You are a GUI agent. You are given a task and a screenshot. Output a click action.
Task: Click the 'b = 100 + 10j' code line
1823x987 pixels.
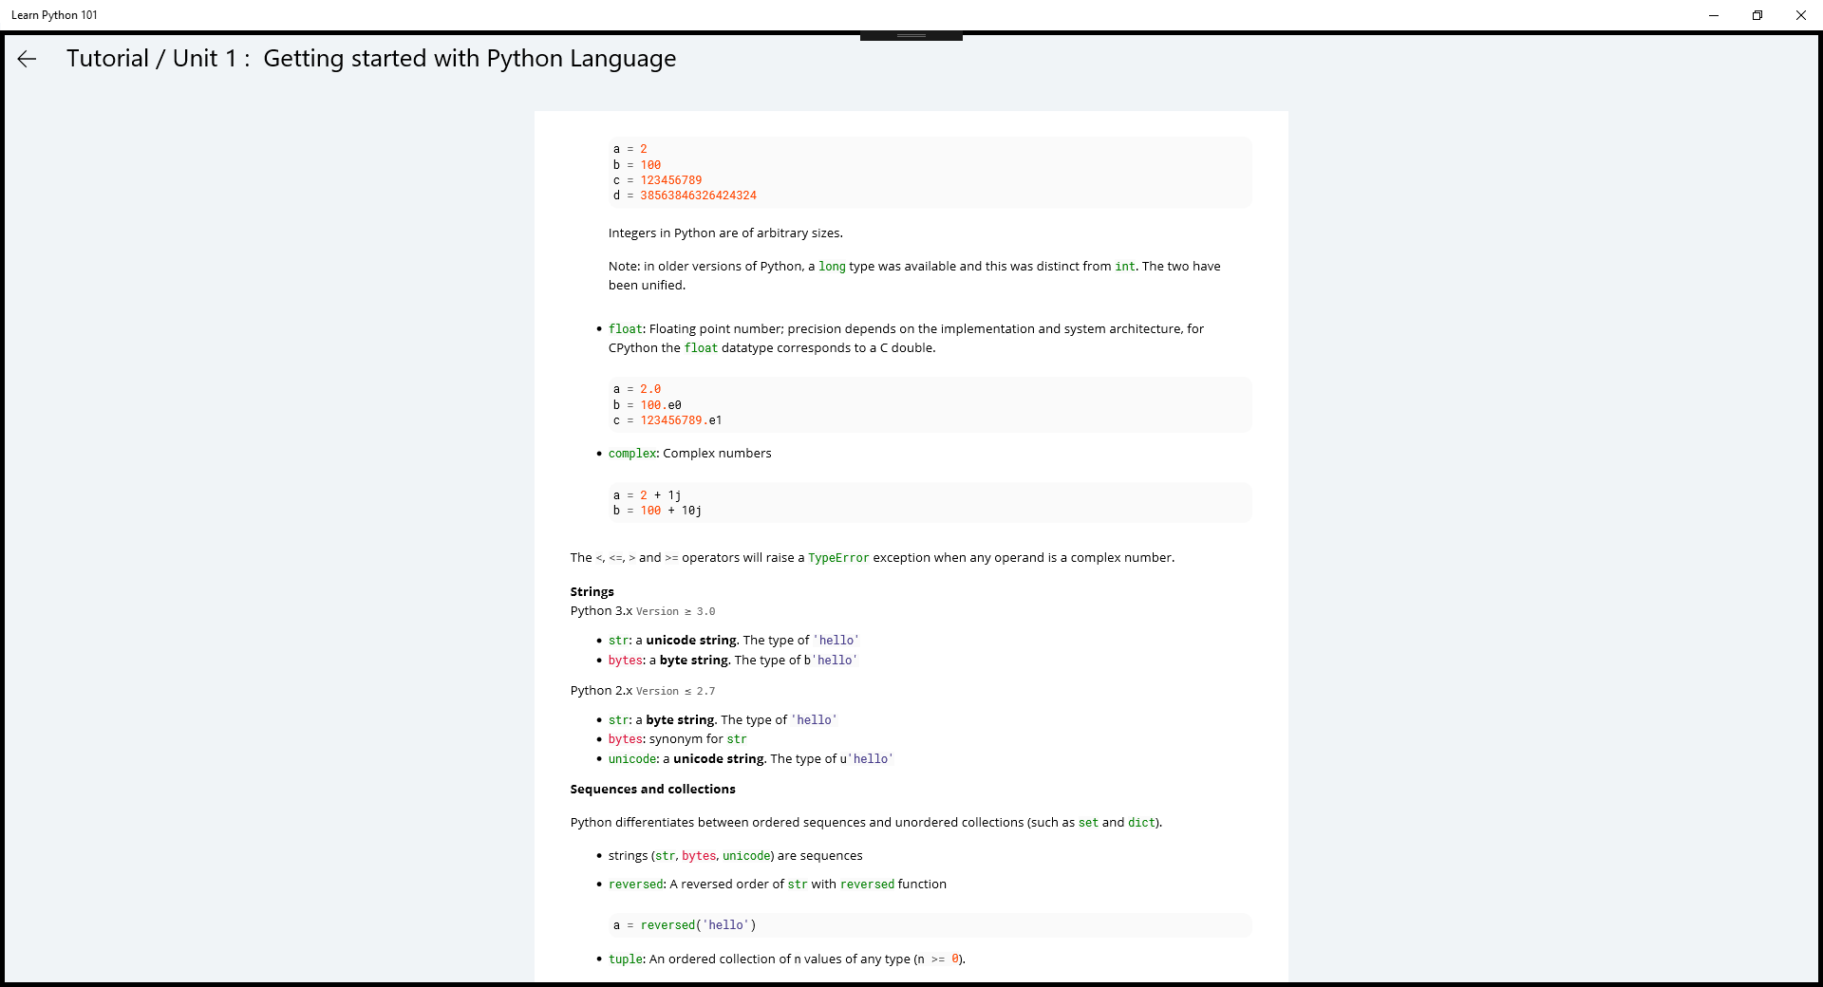click(657, 511)
